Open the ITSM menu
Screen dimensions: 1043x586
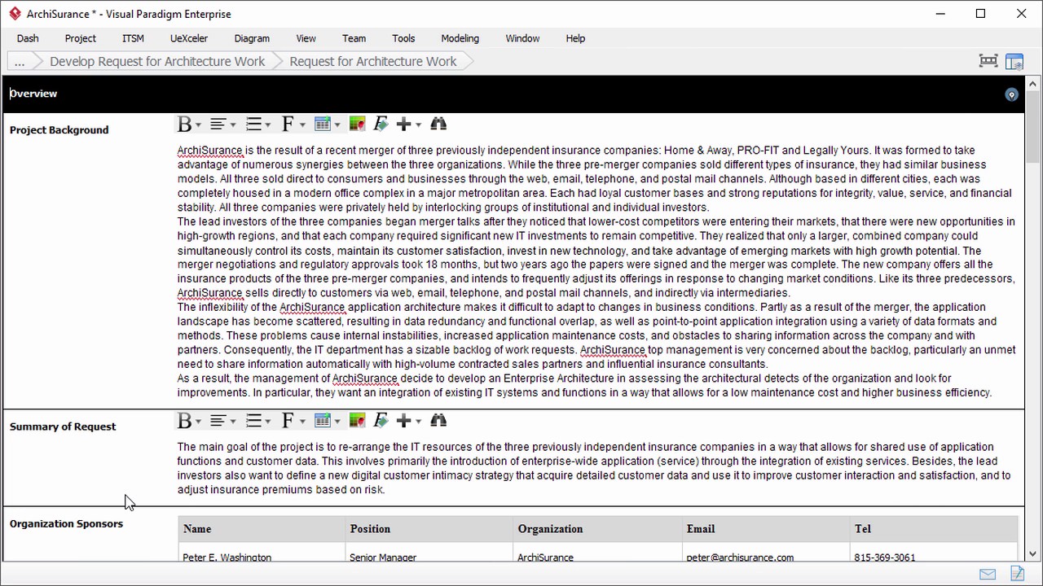tap(133, 38)
